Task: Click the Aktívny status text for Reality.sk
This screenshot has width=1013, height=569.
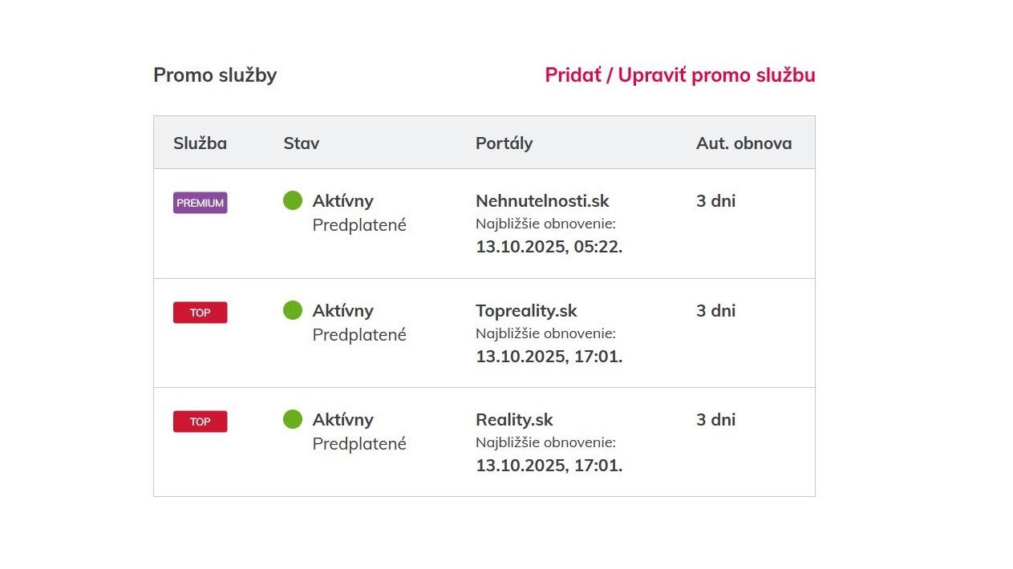Action: (342, 420)
